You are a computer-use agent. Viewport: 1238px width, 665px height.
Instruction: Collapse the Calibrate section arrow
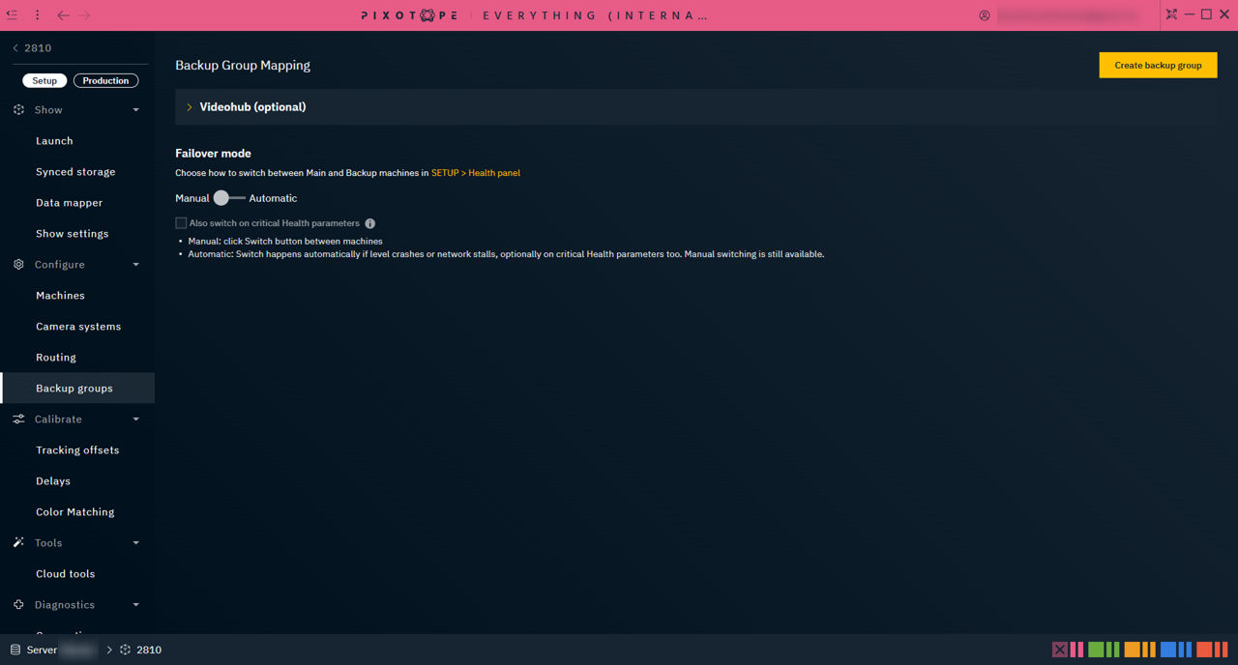tap(135, 419)
